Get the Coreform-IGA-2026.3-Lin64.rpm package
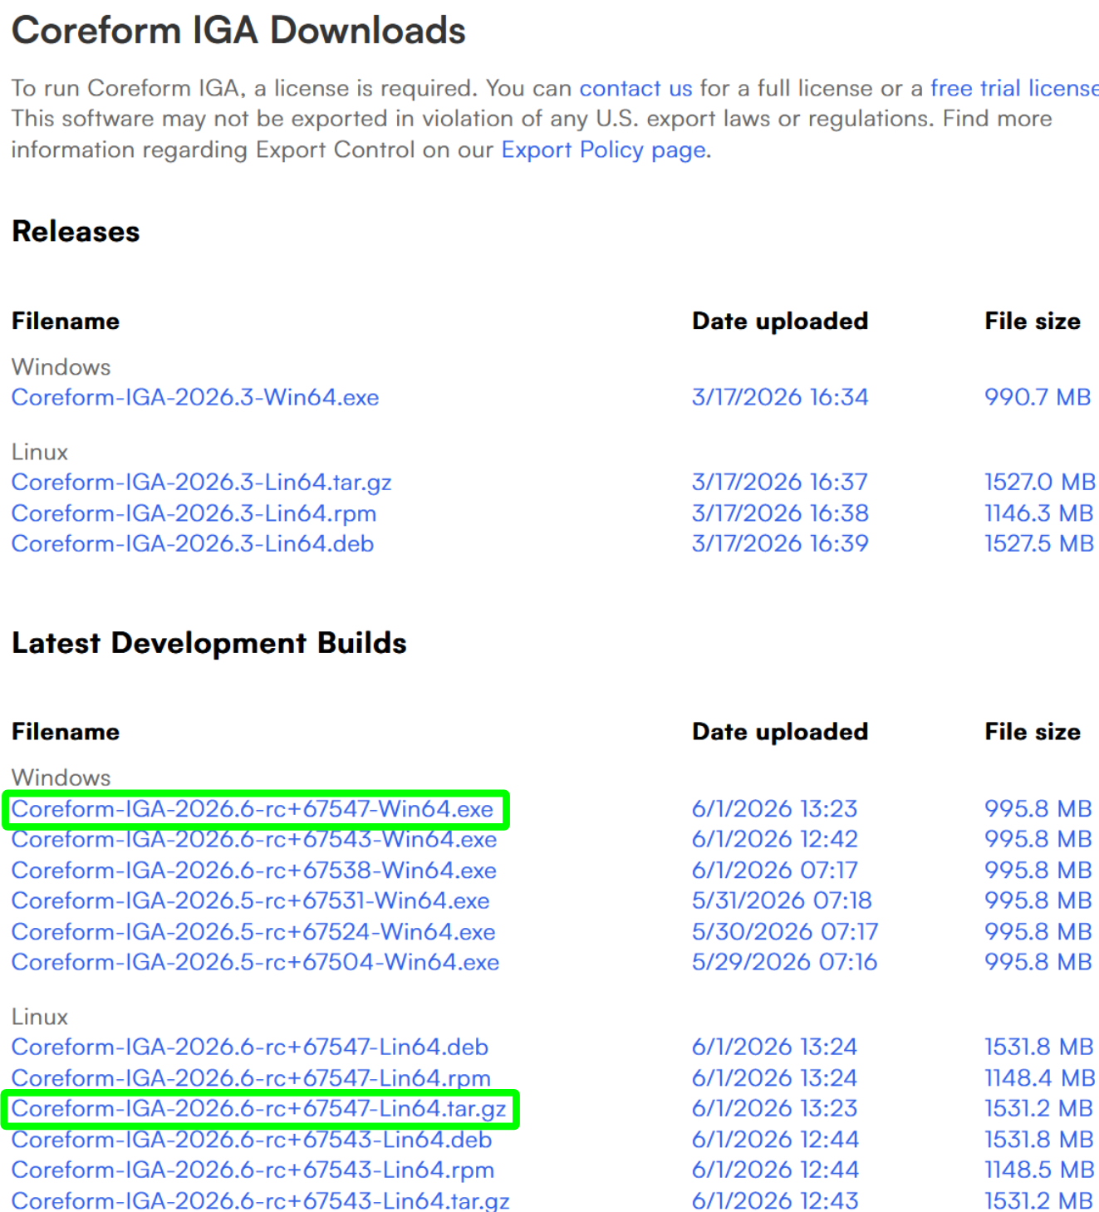Viewport: 1099px width, 1212px height. point(194,513)
